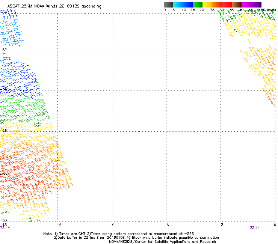The width and height of the screenshot is (278, 244).
Task: Click the cyan-blue 5-15 knots legend segment
Action: pyautogui.click(x=183, y=5)
